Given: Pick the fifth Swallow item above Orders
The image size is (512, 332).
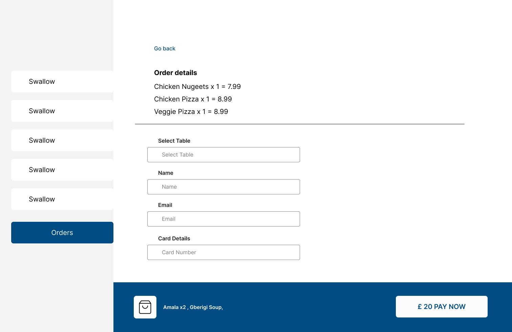Looking at the screenshot, I should click(x=62, y=199).
